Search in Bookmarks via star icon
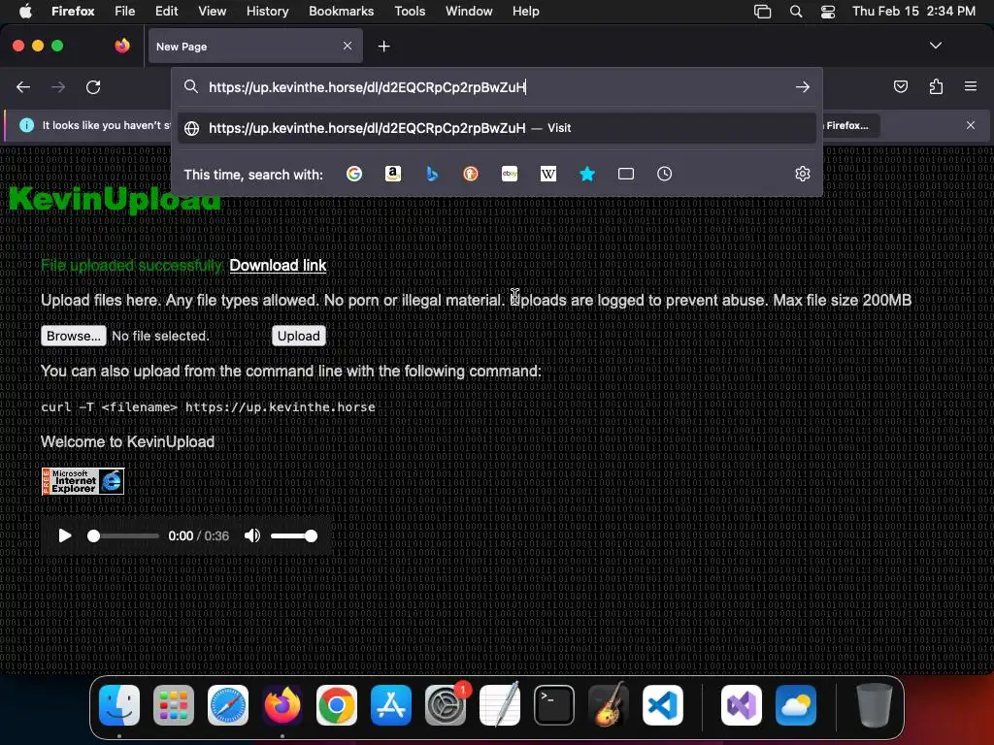Viewport: 994px width, 745px height. pyautogui.click(x=587, y=174)
